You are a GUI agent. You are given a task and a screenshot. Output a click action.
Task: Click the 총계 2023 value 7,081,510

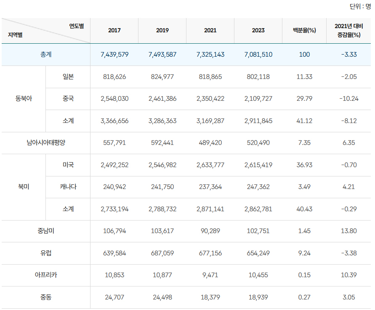click(x=258, y=55)
